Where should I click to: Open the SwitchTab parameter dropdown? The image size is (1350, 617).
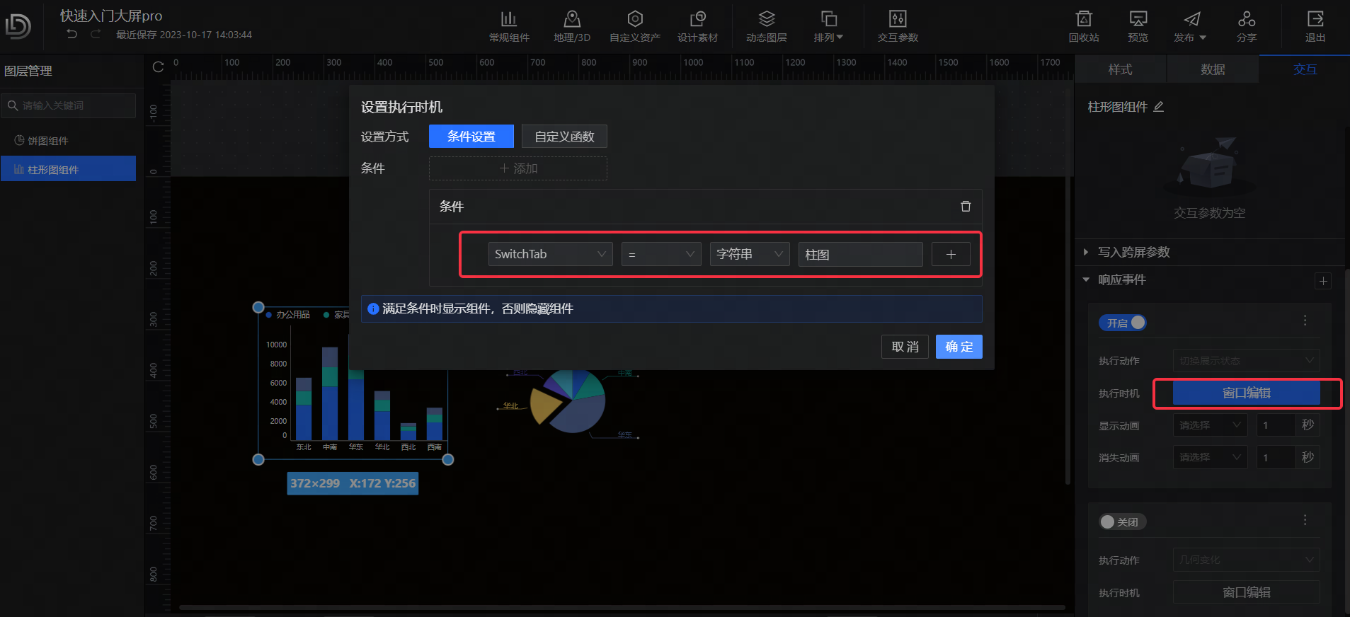550,254
